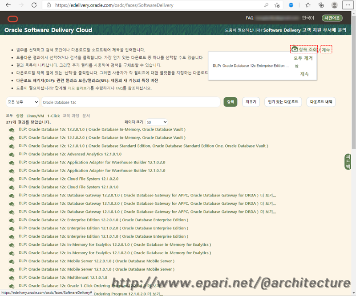Open the page size dropdown showing 50
This screenshot has height=296, width=356.
(x=157, y=122)
